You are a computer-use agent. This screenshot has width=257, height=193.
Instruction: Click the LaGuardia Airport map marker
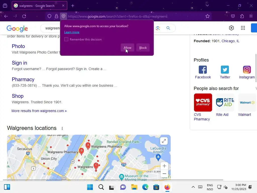point(158,157)
